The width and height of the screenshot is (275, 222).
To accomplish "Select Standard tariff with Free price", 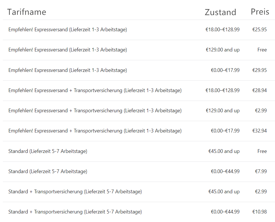I will coord(139,151).
